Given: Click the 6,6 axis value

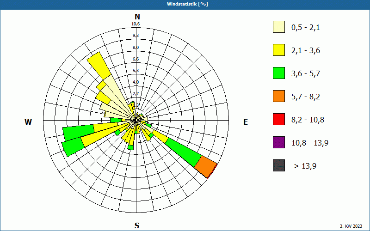Looking at the screenshot, I should click(x=136, y=59).
